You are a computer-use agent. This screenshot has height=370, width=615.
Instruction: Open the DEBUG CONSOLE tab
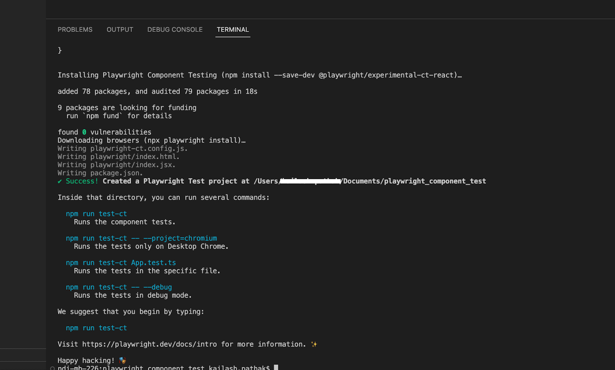point(175,29)
